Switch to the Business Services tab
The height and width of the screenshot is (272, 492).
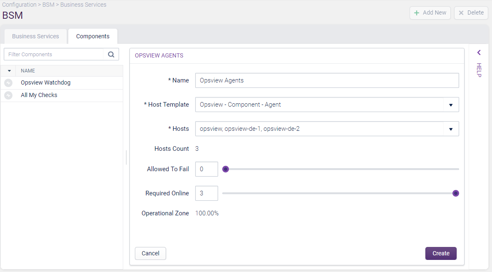(35, 36)
